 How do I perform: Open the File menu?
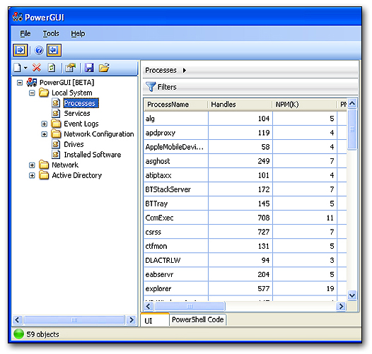[x=25, y=33]
